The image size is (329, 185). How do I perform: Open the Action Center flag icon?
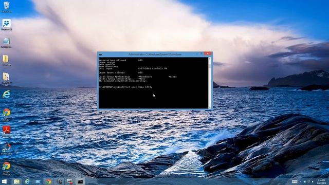click(305, 181)
